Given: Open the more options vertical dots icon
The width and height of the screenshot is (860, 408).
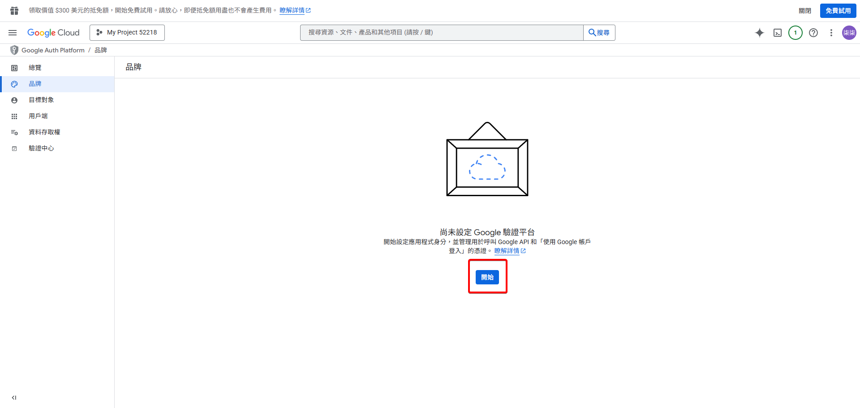Looking at the screenshot, I should click(831, 32).
